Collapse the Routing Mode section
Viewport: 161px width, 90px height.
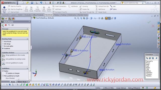[x=27, y=39]
